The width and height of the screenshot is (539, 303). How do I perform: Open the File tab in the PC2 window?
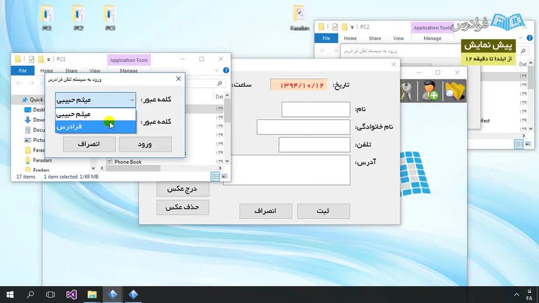coord(326,38)
